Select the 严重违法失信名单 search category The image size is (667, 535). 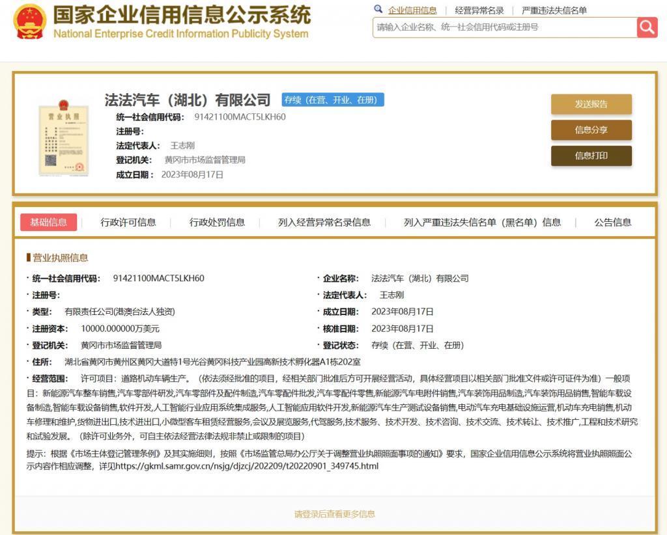[x=554, y=10]
